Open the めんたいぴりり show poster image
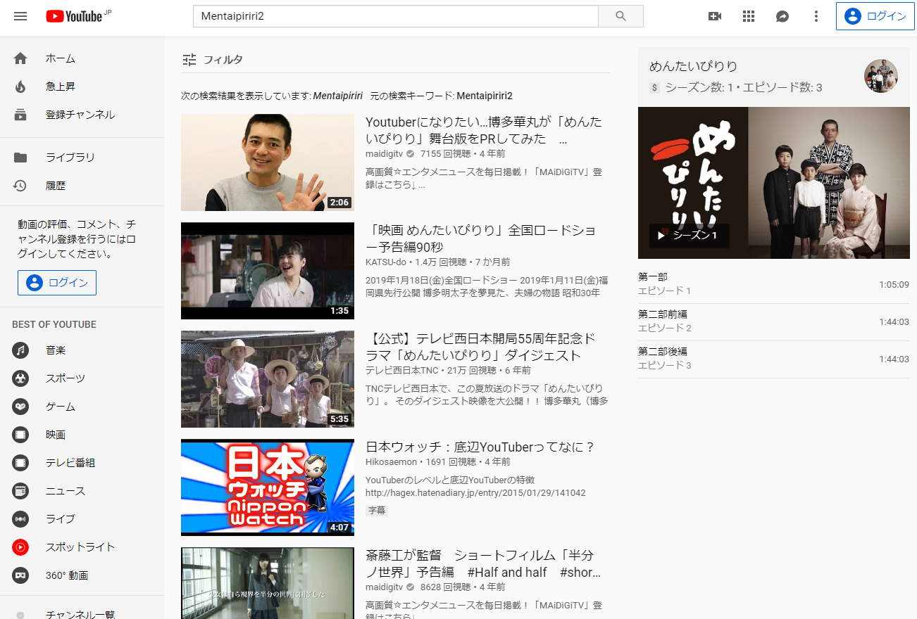 pos(774,183)
